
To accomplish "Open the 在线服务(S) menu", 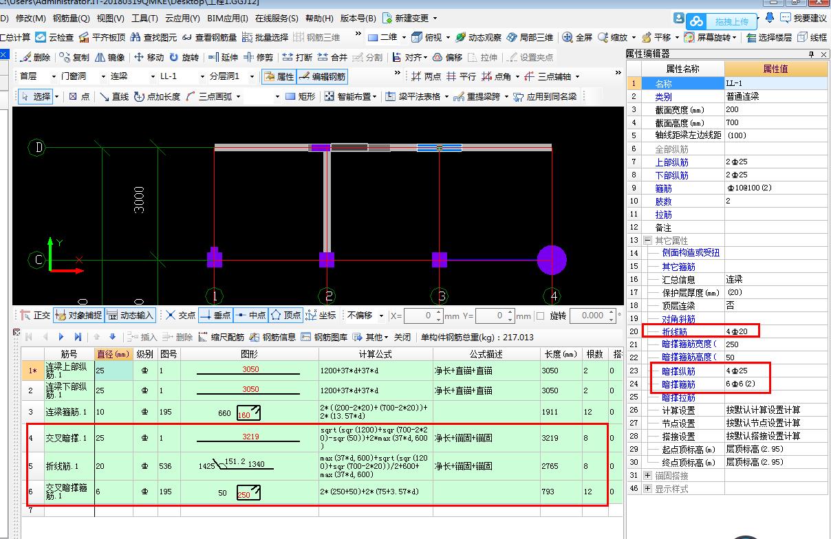I will click(277, 18).
